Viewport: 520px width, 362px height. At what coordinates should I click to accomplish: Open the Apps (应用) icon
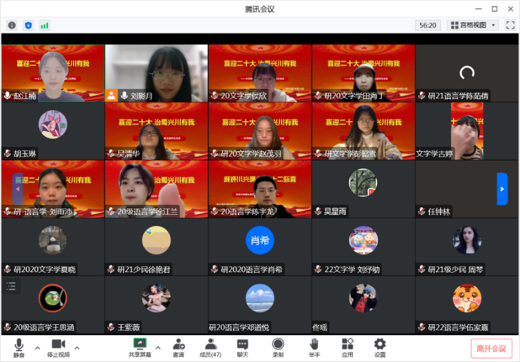tap(347, 347)
